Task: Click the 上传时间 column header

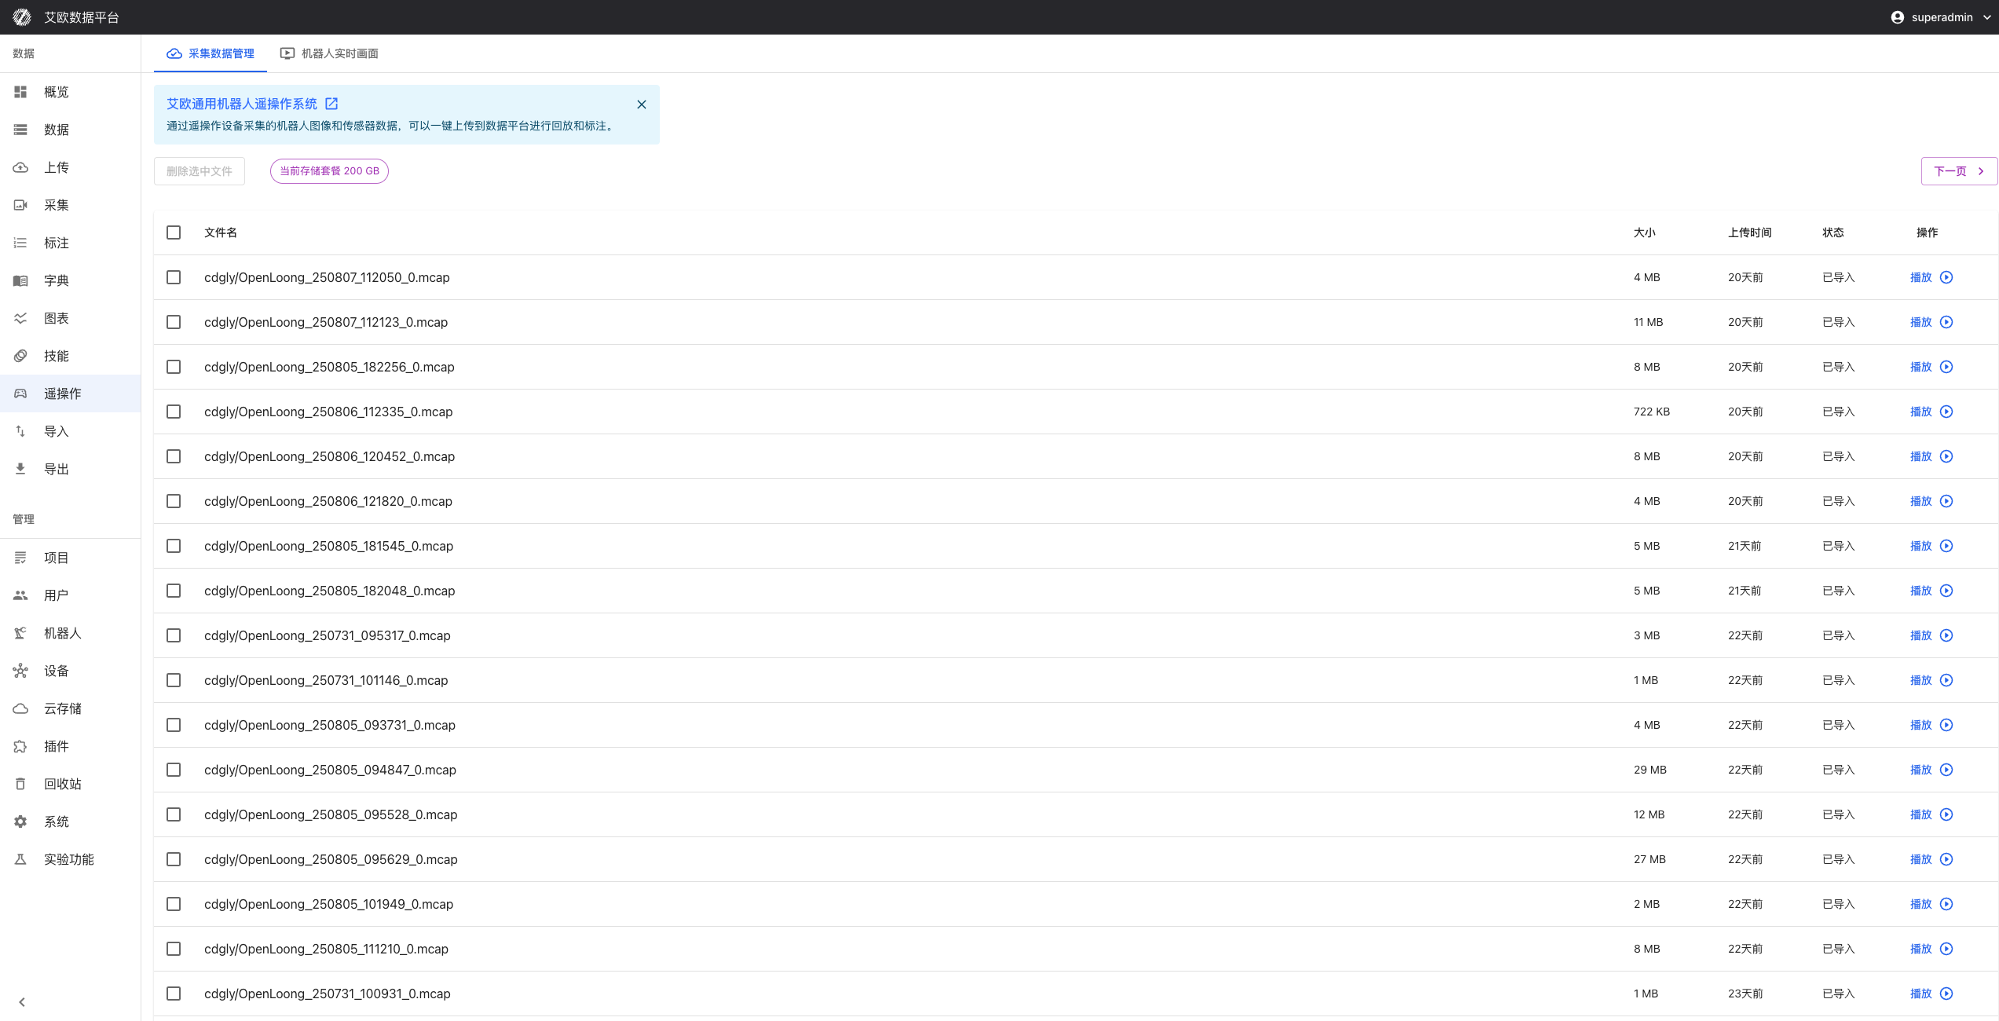Action: [x=1750, y=232]
